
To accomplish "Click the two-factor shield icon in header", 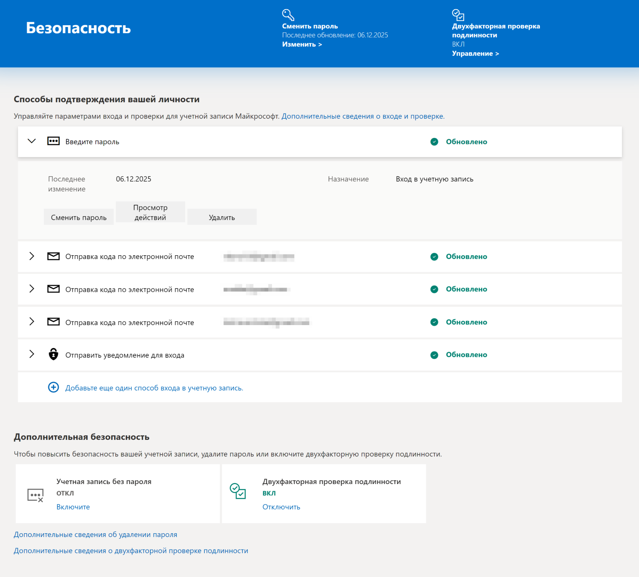I will [458, 15].
